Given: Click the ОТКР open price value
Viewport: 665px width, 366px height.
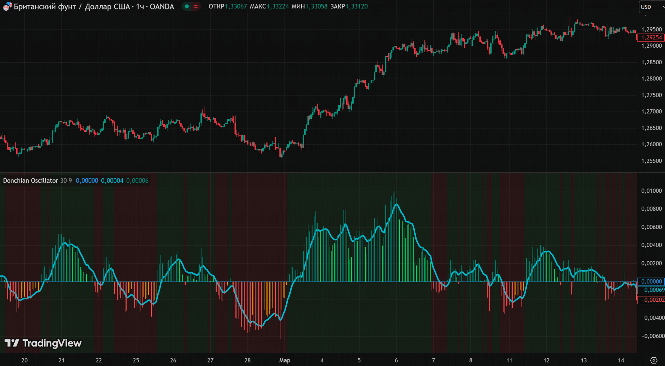Looking at the screenshot, I should [236, 6].
